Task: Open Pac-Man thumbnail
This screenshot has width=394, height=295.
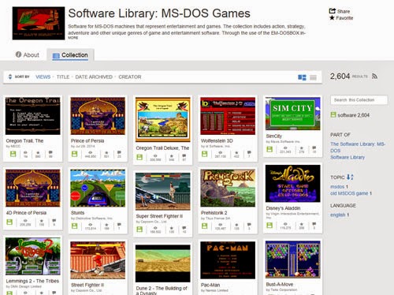Action: (x=228, y=260)
